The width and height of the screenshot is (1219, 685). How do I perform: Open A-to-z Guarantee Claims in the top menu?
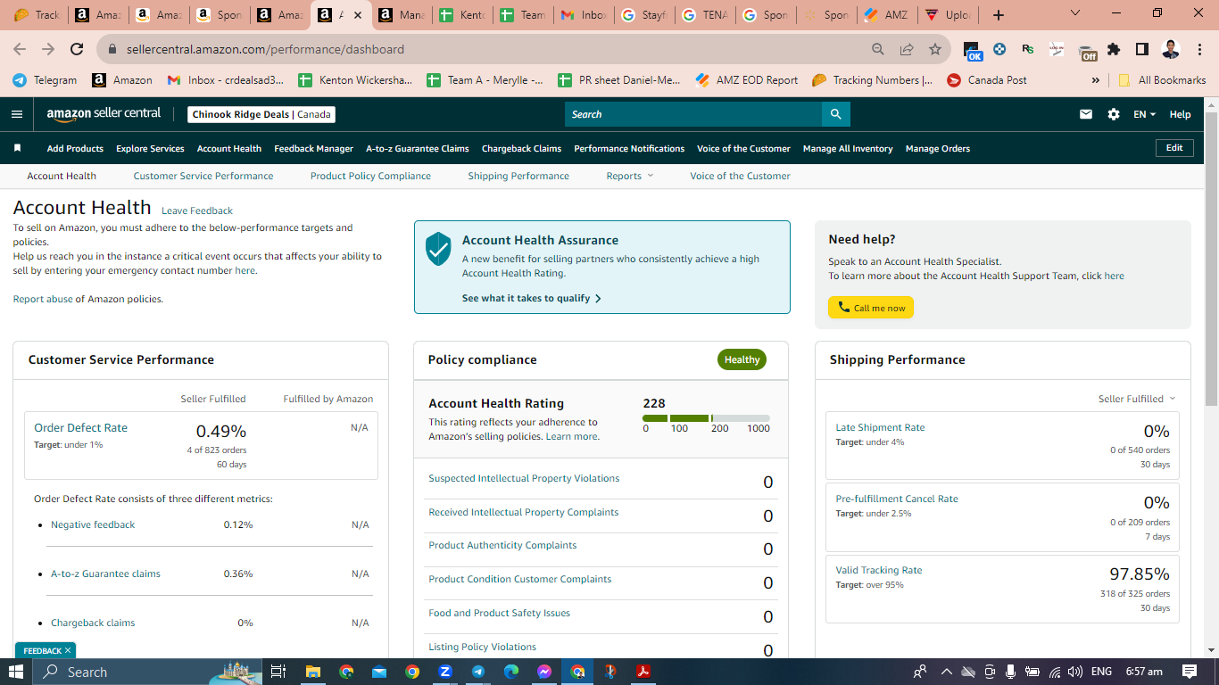click(x=417, y=148)
